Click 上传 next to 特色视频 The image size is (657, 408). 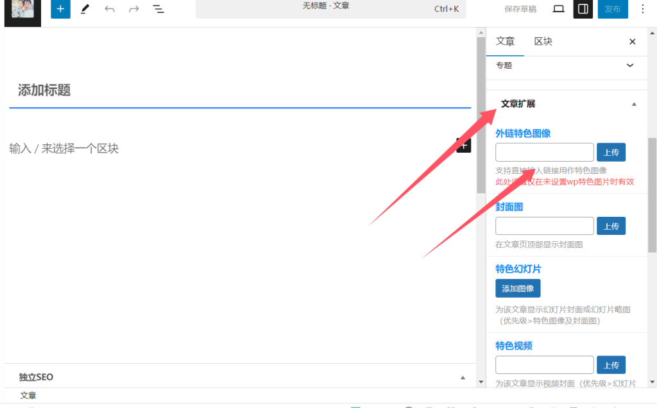tap(611, 365)
